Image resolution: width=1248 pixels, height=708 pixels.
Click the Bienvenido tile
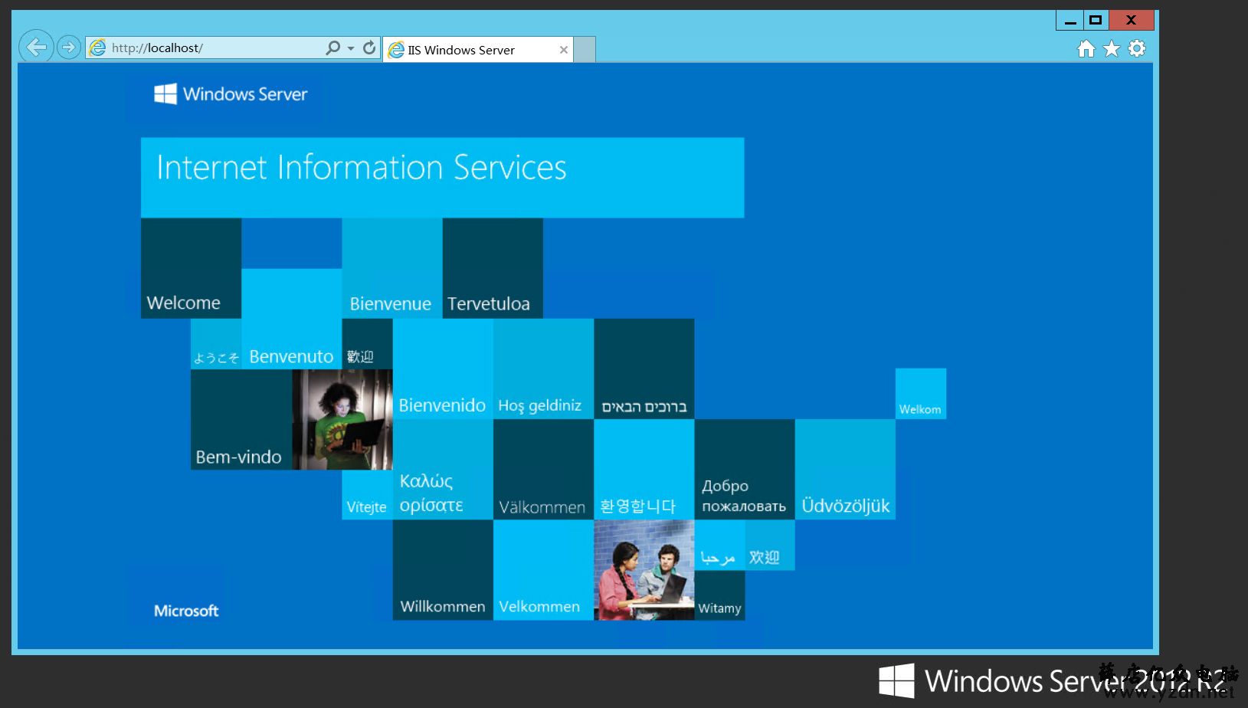tap(443, 369)
